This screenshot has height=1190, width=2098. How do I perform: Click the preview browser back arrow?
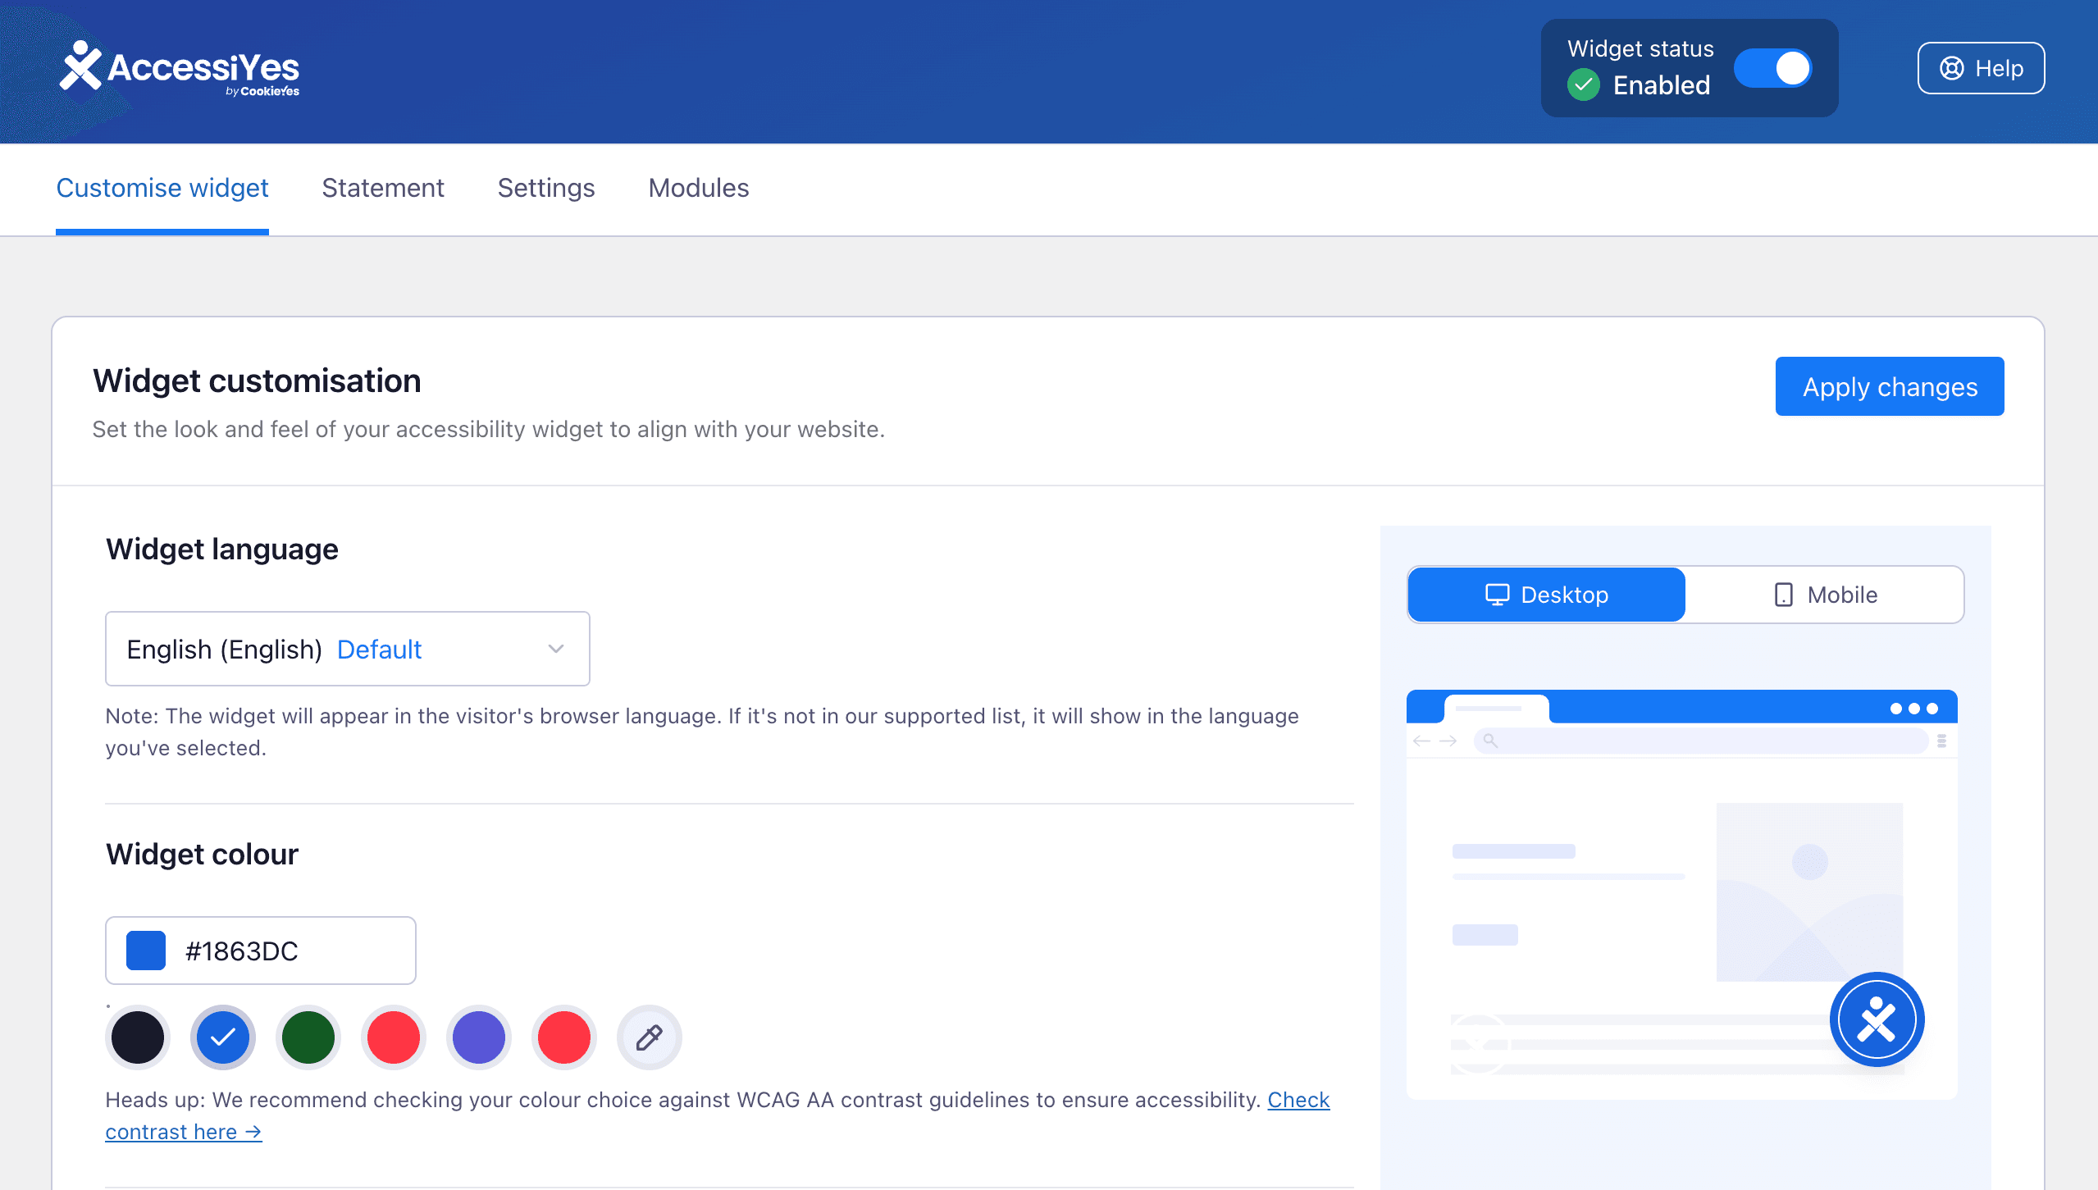(x=1421, y=741)
